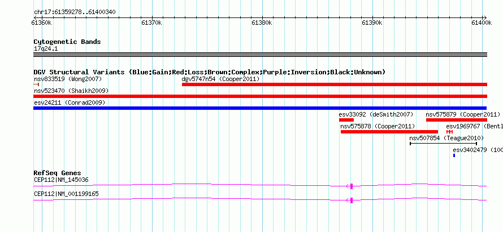Click the nsv575878 (Cooper2011) label

click(x=378, y=126)
